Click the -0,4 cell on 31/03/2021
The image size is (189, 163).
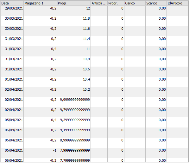(x=40, y=51)
